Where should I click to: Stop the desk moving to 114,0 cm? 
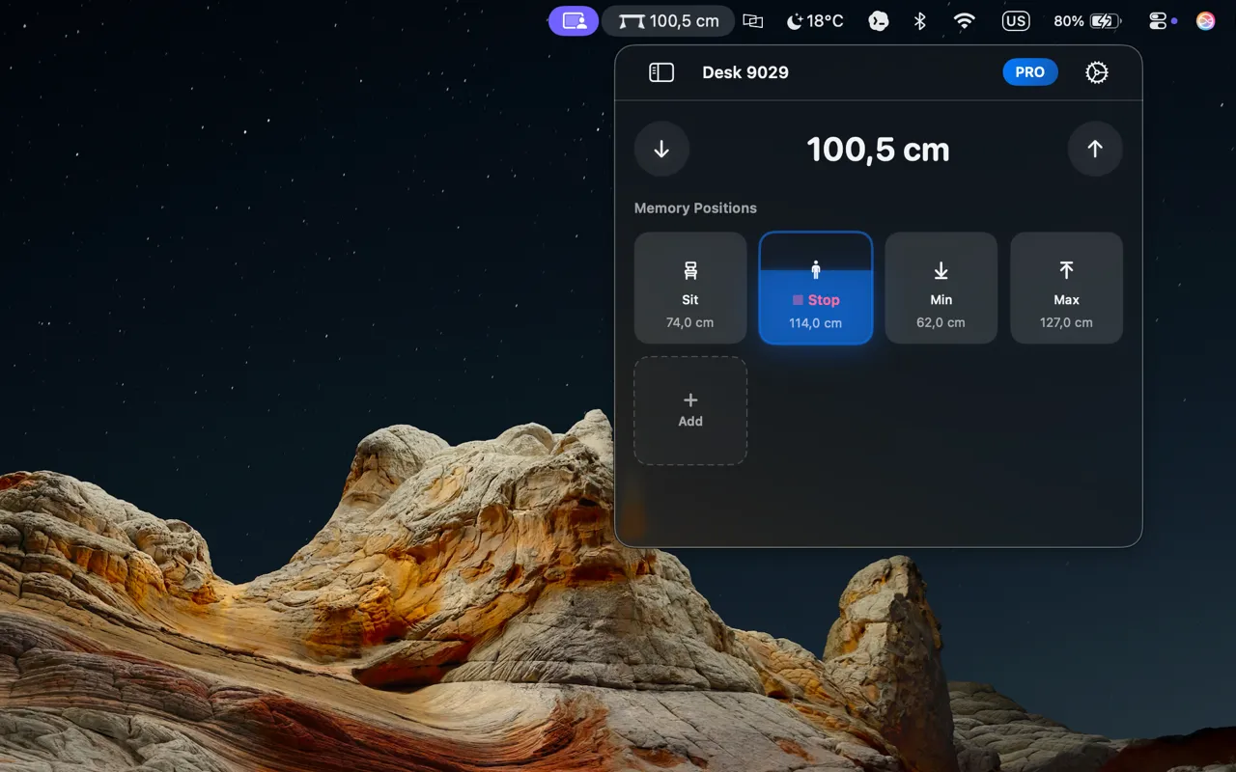click(816, 288)
